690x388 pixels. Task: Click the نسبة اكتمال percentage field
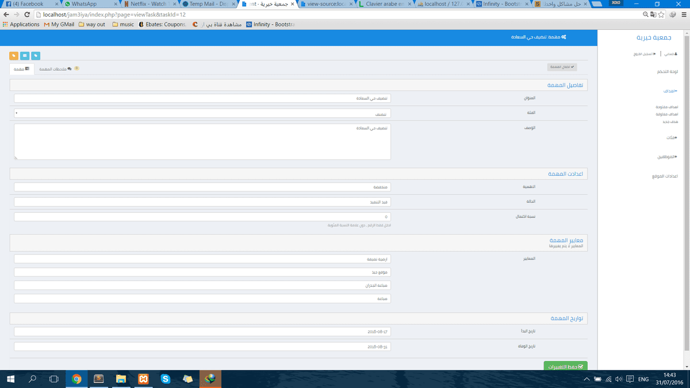click(202, 217)
